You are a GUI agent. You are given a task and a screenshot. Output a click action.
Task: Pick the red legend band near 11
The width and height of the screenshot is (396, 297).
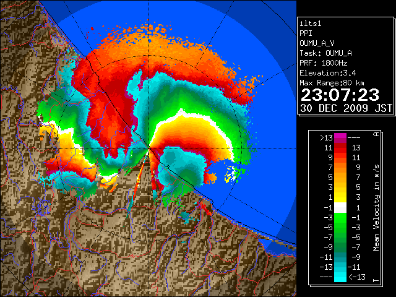tap(340, 148)
